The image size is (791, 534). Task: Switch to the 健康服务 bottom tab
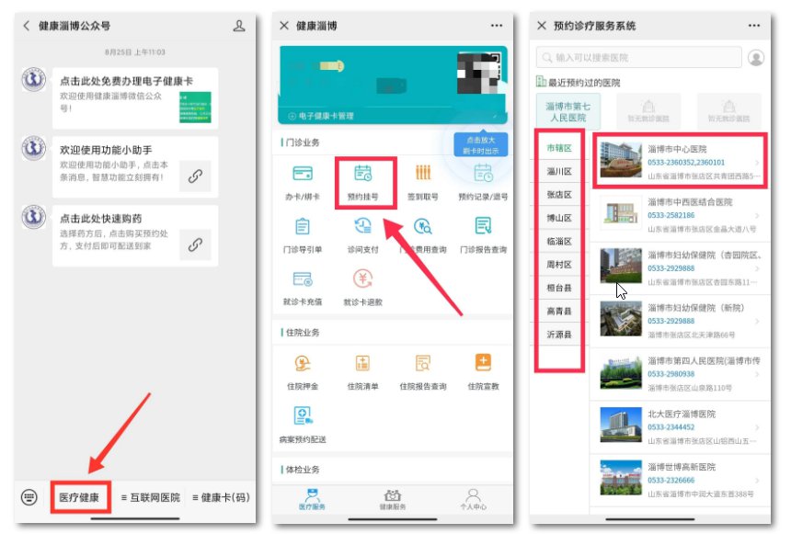click(393, 499)
